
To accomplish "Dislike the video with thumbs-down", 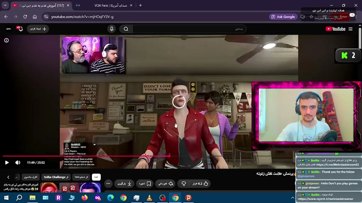I will tap(184, 184).
